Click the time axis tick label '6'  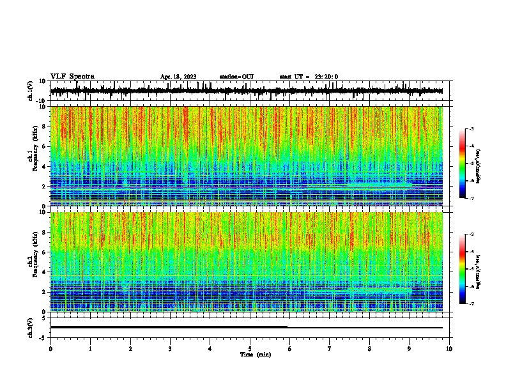click(289, 349)
